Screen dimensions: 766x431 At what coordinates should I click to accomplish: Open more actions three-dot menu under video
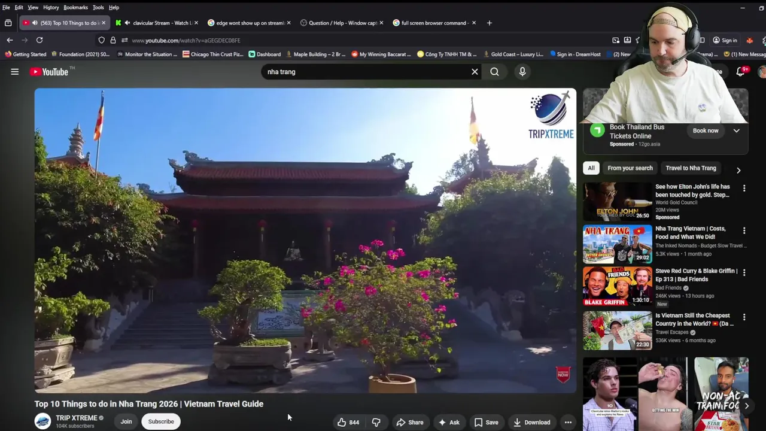[568, 423]
